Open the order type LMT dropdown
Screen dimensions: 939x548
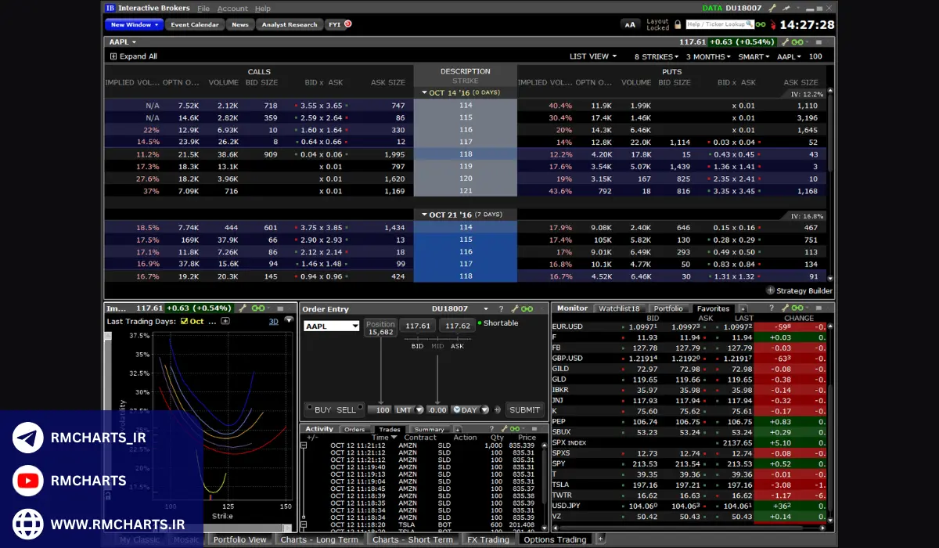419,409
